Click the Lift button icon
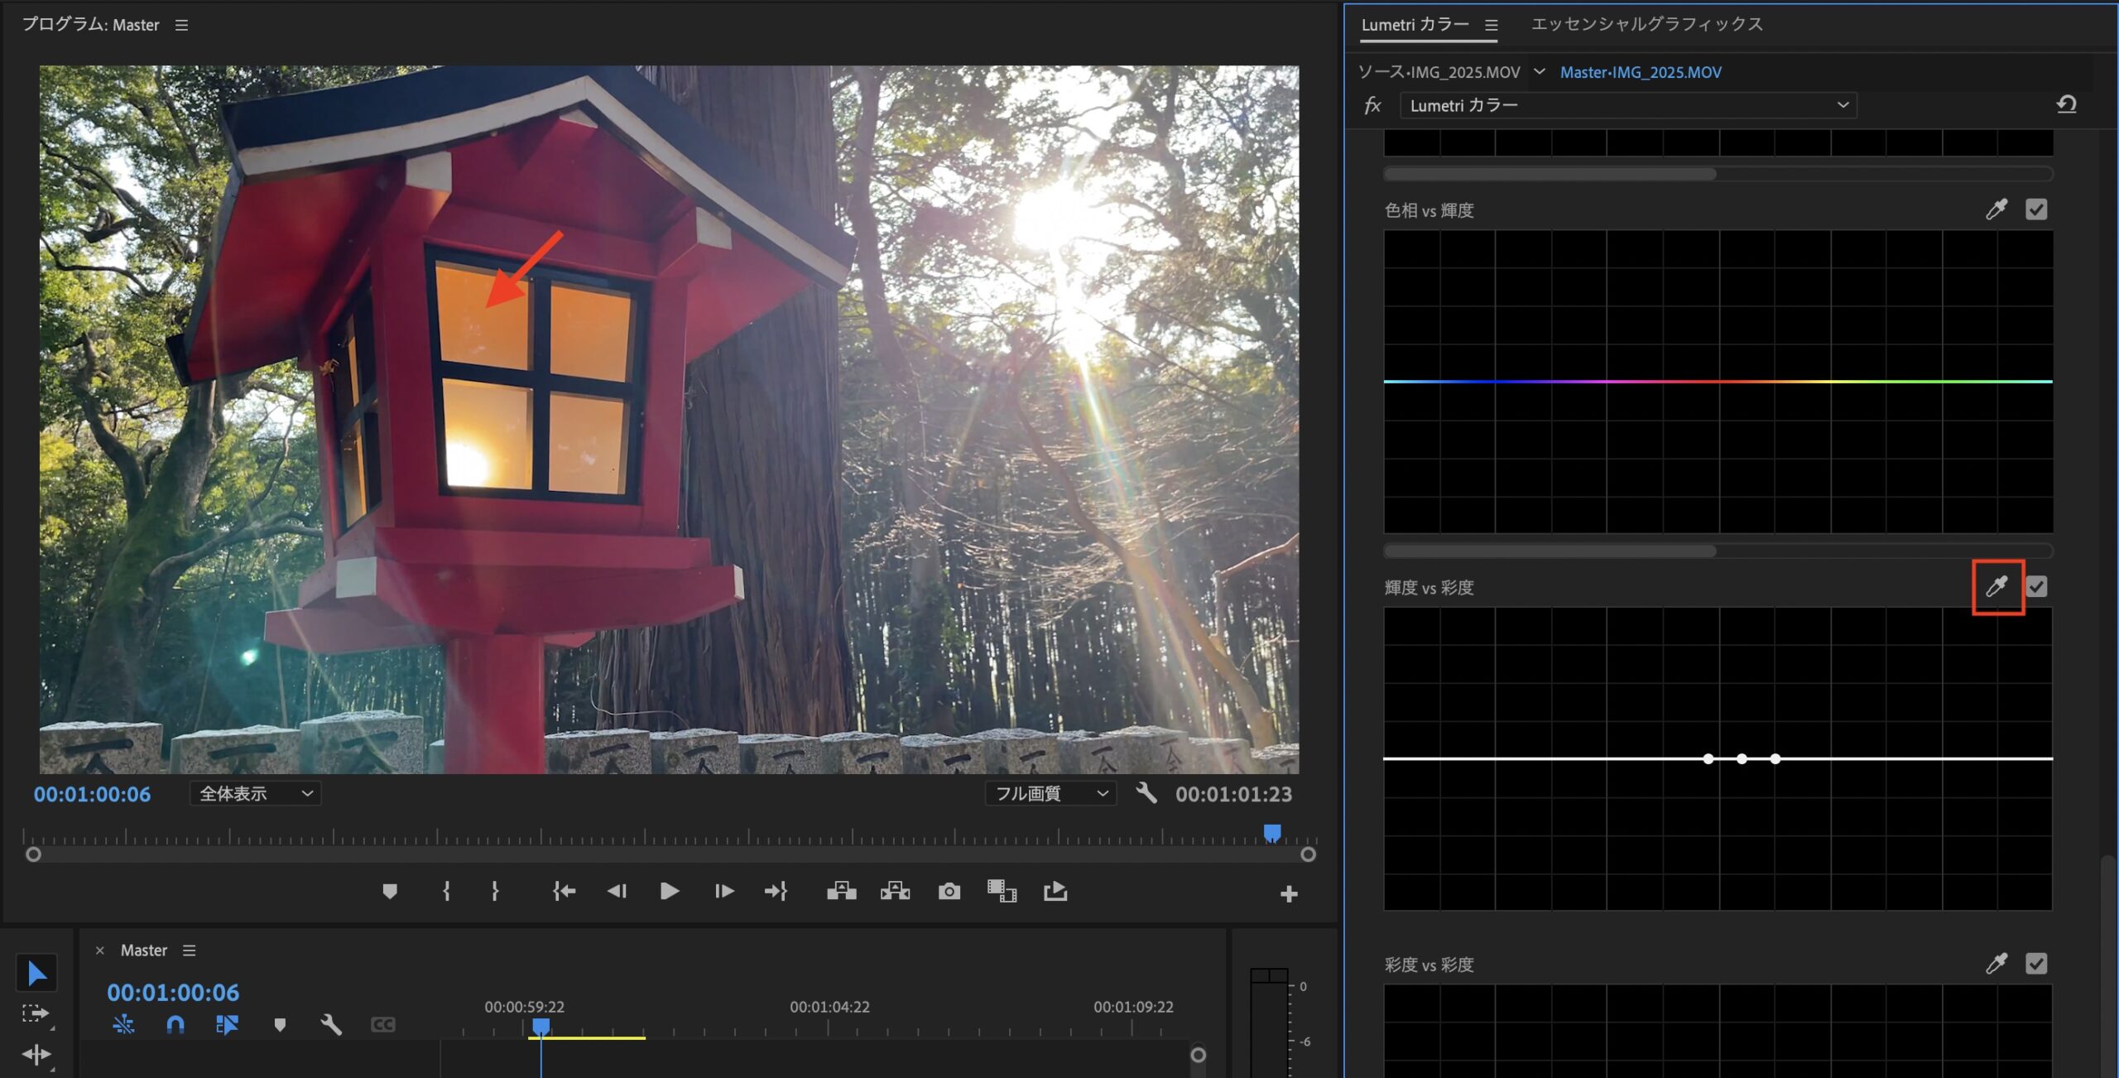The height and width of the screenshot is (1078, 2119). (x=841, y=892)
